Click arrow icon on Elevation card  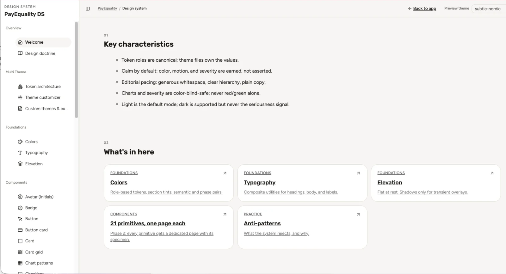coord(492,173)
